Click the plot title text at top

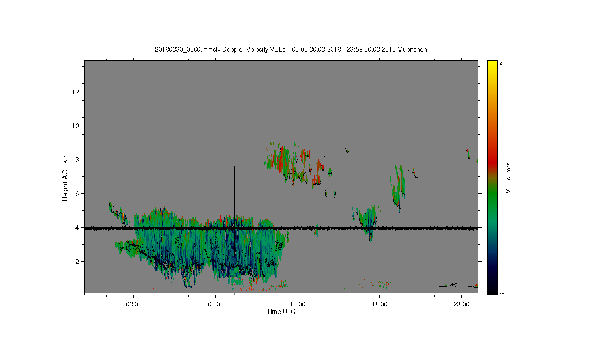pos(291,49)
